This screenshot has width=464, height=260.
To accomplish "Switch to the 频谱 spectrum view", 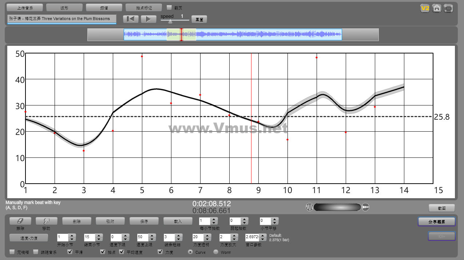I will pyautogui.click(x=104, y=8).
